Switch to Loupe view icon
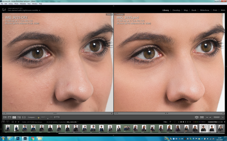This screenshot has width=227, height=141. [9, 118]
